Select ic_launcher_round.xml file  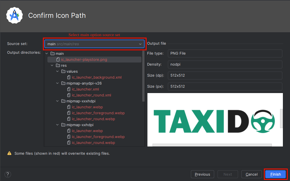point(91,95)
